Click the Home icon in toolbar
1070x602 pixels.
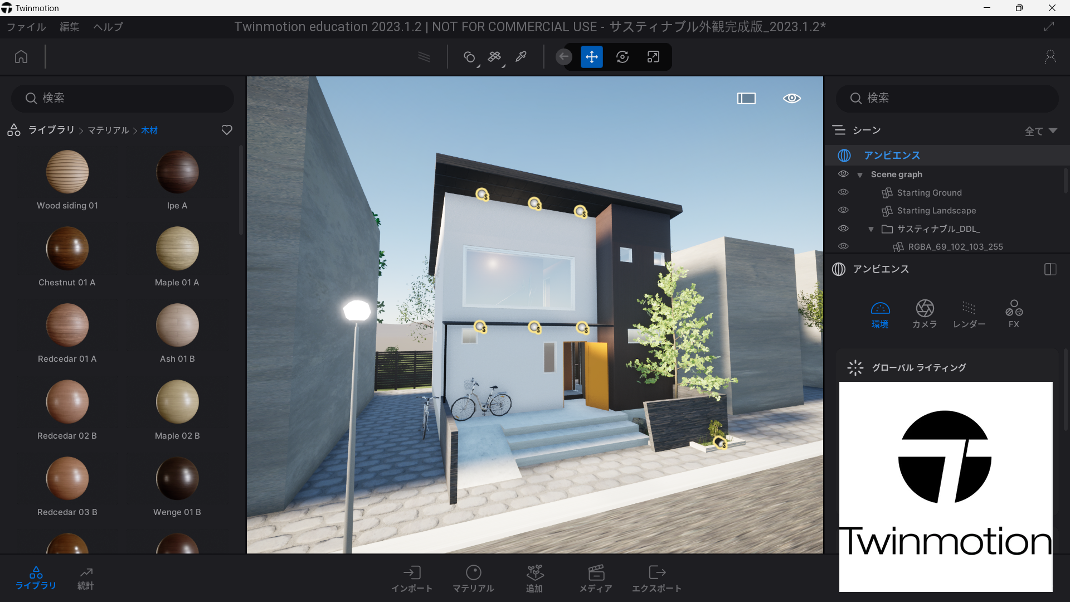(21, 57)
